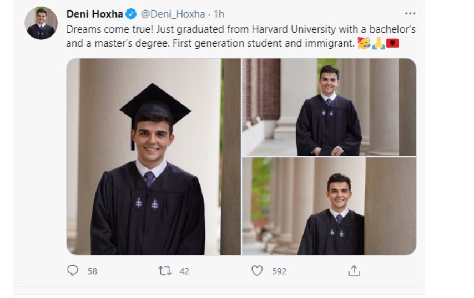474x298 pixels.
Task: Click the 42 retweets count
Action: (184, 271)
